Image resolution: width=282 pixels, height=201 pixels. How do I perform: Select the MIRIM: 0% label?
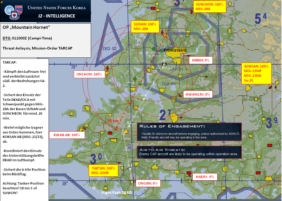pyautogui.click(x=201, y=60)
